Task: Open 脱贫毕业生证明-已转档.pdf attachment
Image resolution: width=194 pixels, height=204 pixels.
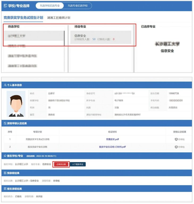Action: pyautogui.click(x=112, y=147)
